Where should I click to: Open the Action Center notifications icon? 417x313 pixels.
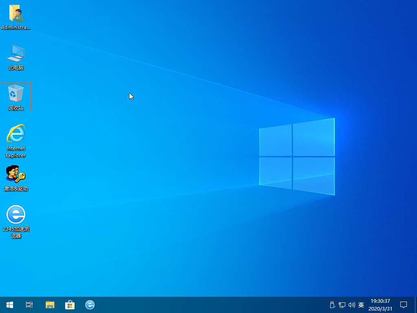tap(404, 305)
